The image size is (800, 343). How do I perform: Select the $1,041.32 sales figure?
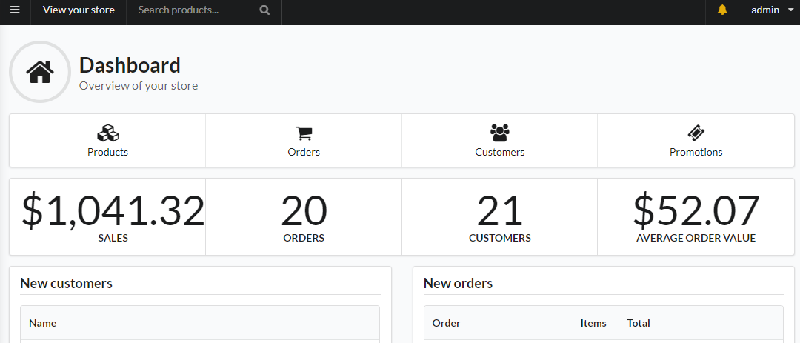(113, 211)
